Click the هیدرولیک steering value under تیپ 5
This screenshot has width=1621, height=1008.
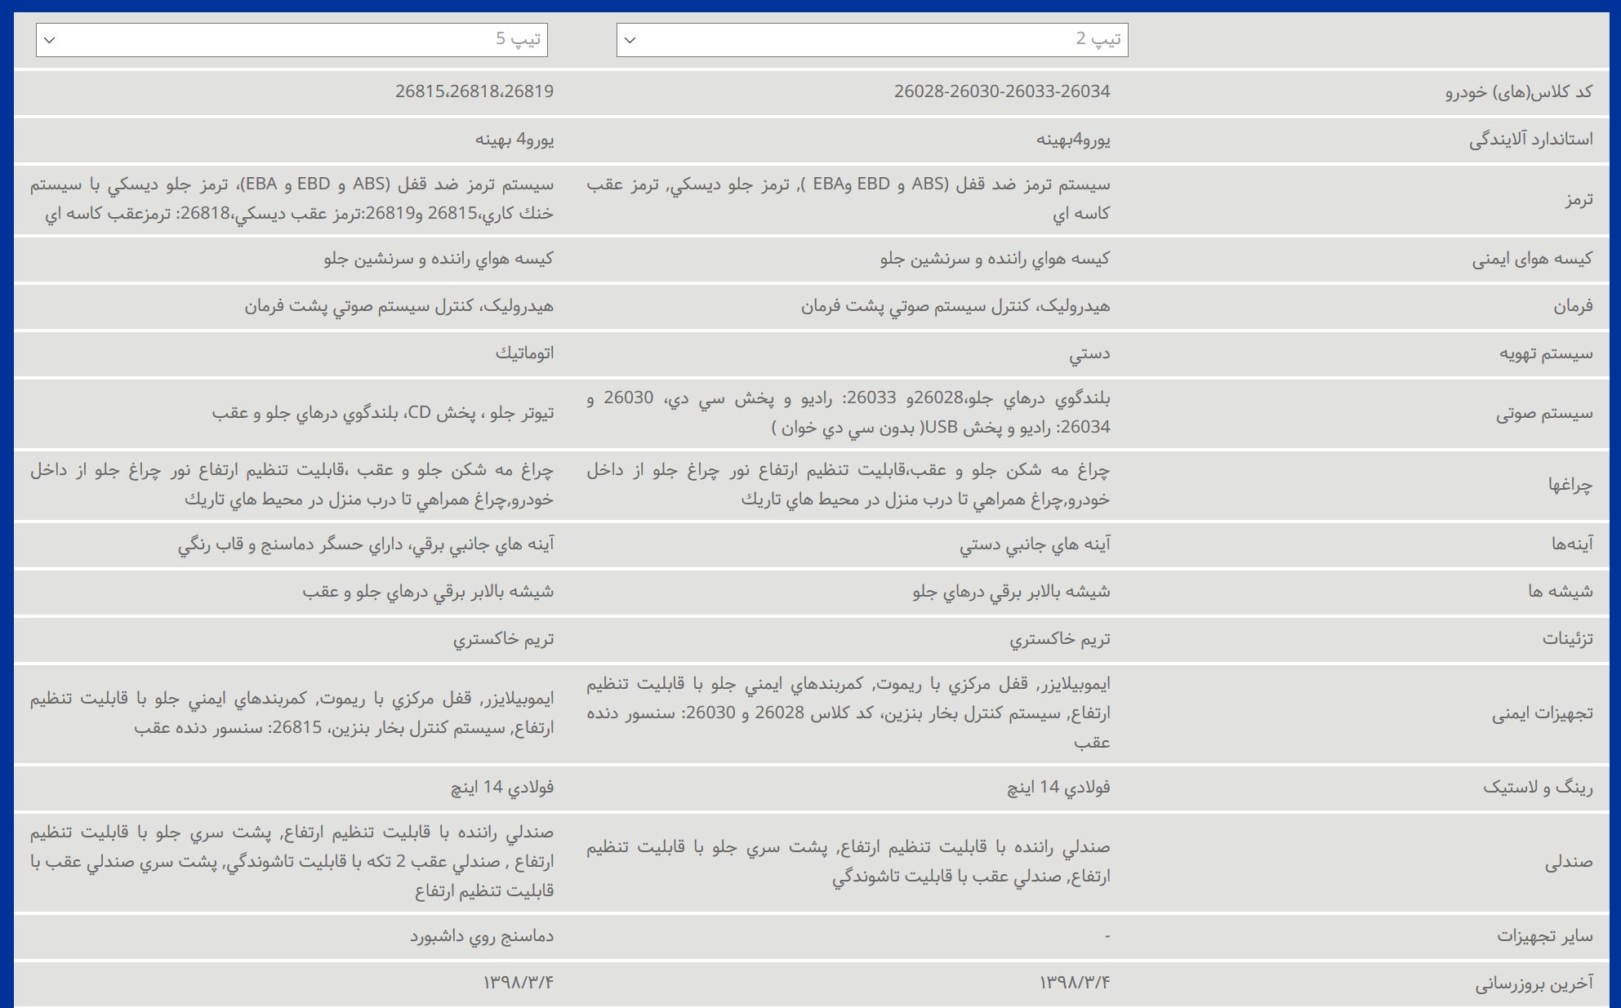pyautogui.click(x=399, y=306)
